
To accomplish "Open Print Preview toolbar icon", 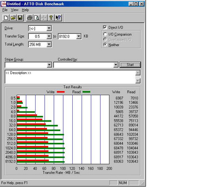I will [x=37, y=17].
